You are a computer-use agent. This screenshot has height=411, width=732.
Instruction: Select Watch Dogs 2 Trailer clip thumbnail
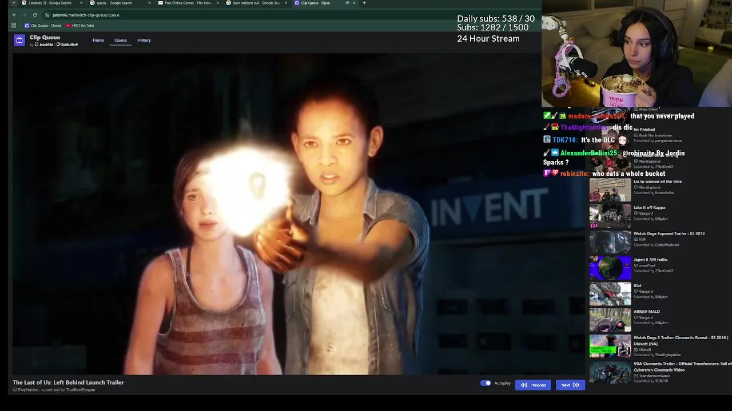[x=610, y=346]
